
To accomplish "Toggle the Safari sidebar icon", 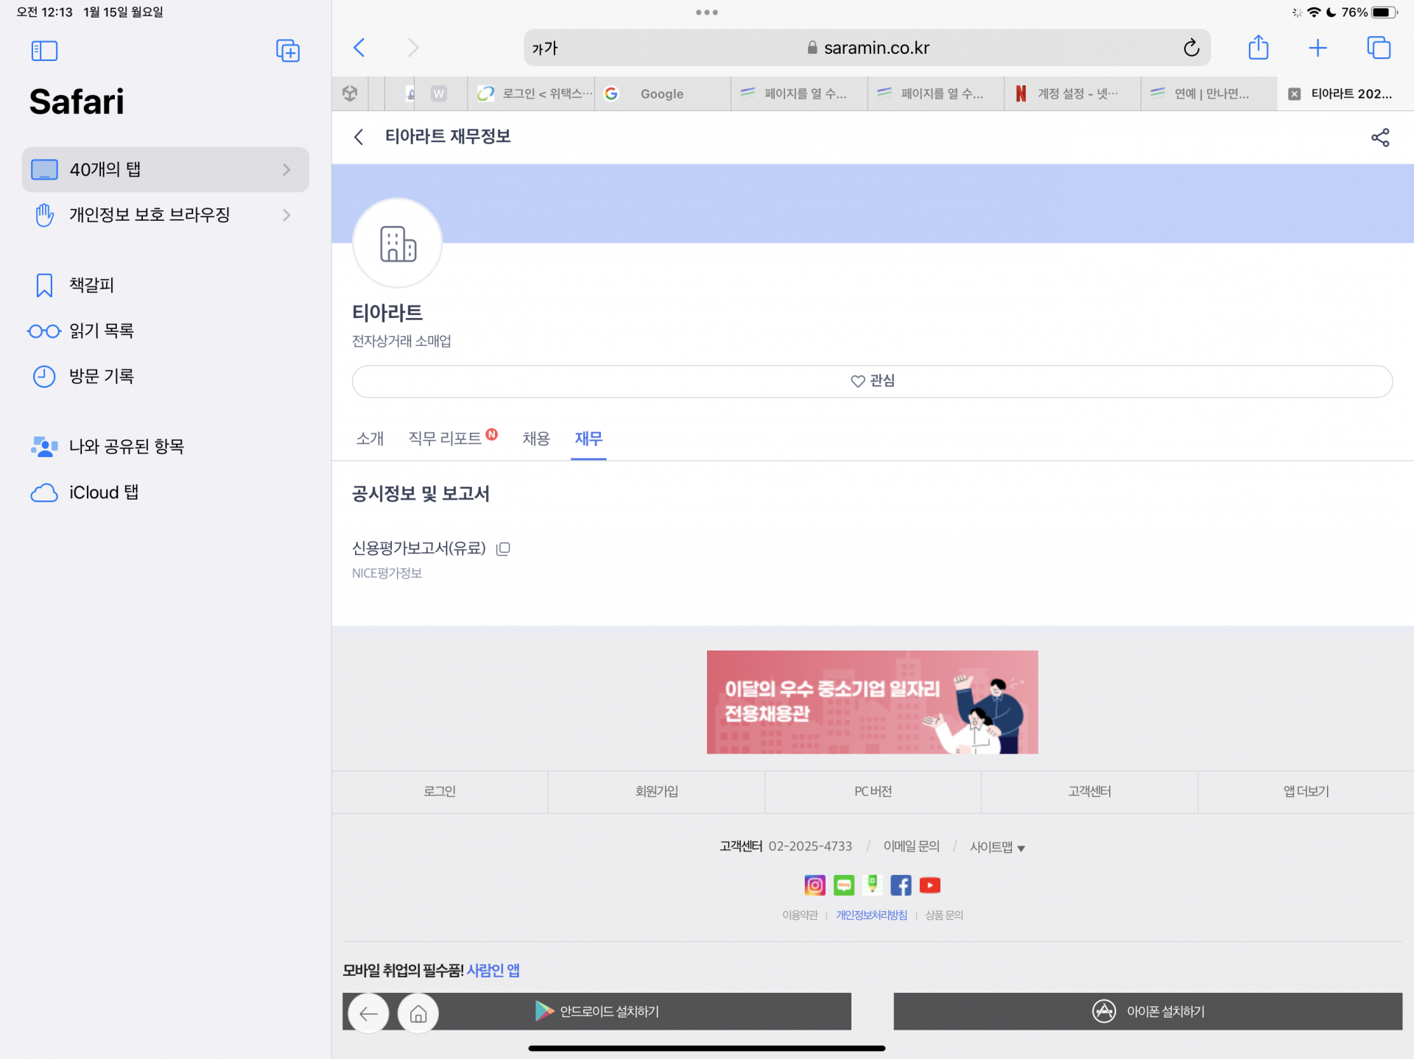I will point(44,51).
